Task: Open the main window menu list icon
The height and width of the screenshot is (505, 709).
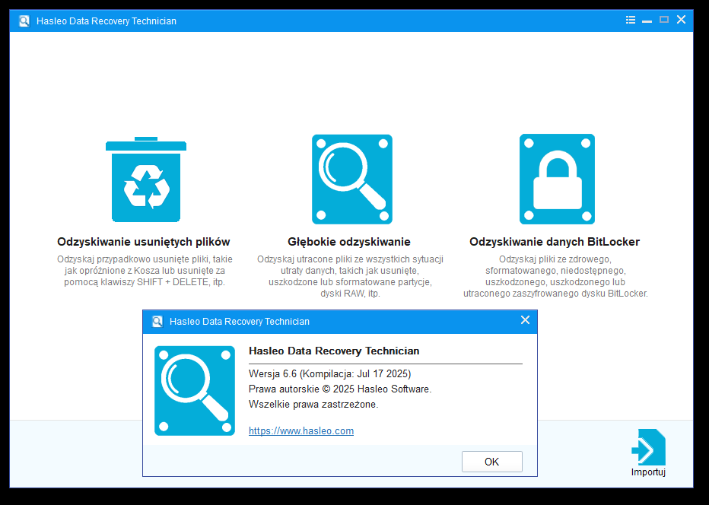Action: (631, 20)
